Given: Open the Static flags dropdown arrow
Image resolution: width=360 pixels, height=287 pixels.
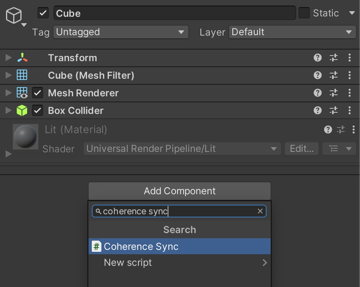Looking at the screenshot, I should point(352,13).
